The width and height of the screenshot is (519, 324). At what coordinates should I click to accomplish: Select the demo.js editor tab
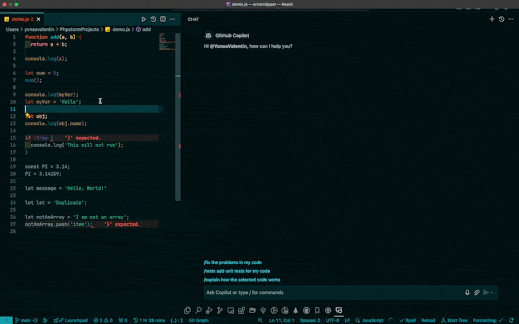(x=22, y=19)
